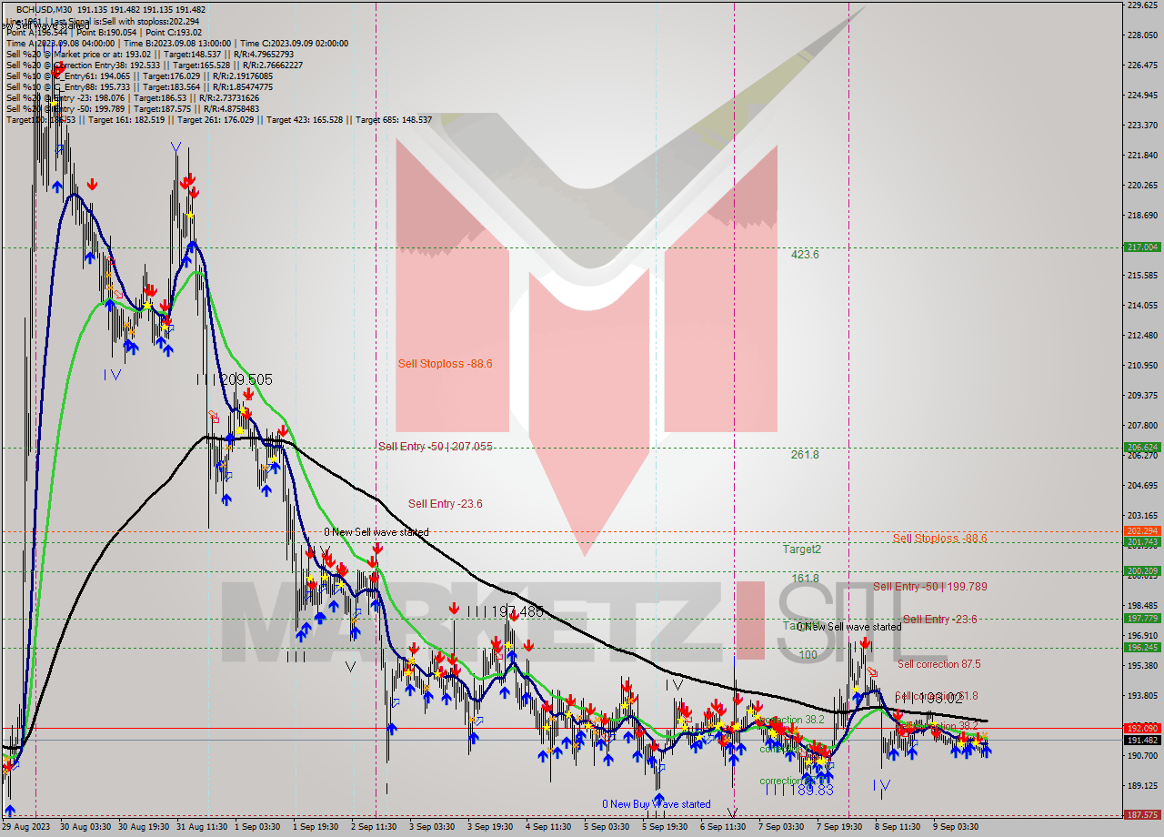
Task: Click the green 201.743 price tag
Action: [1142, 542]
